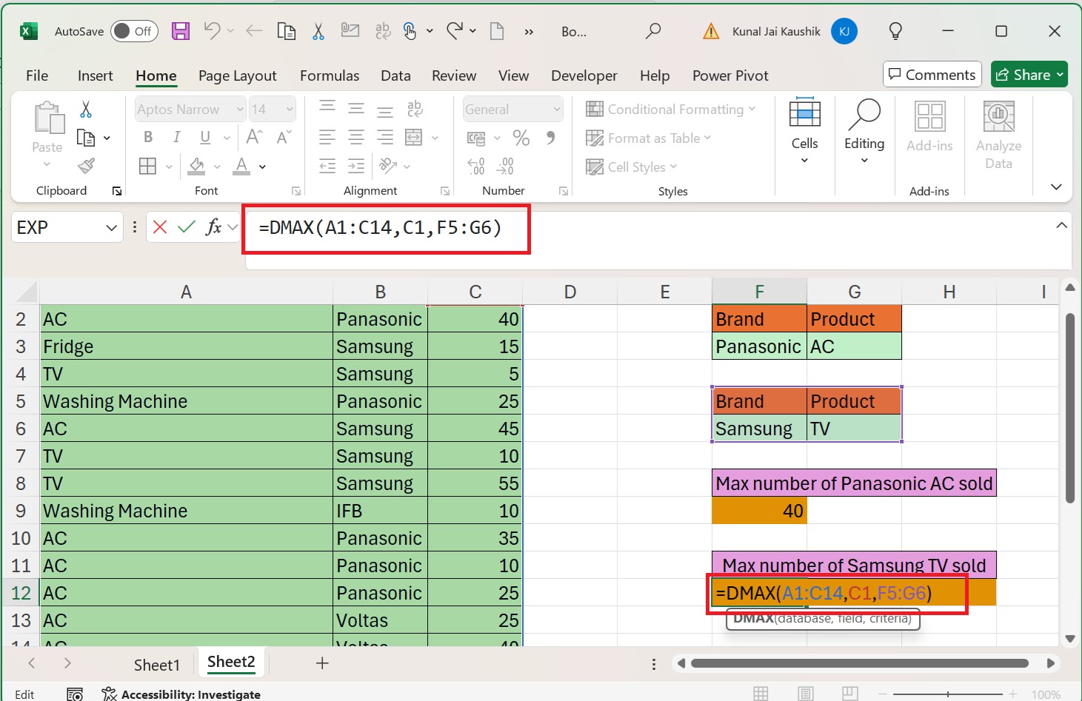Open the ribbon display options chevron
The height and width of the screenshot is (701, 1082).
coord(1056,187)
